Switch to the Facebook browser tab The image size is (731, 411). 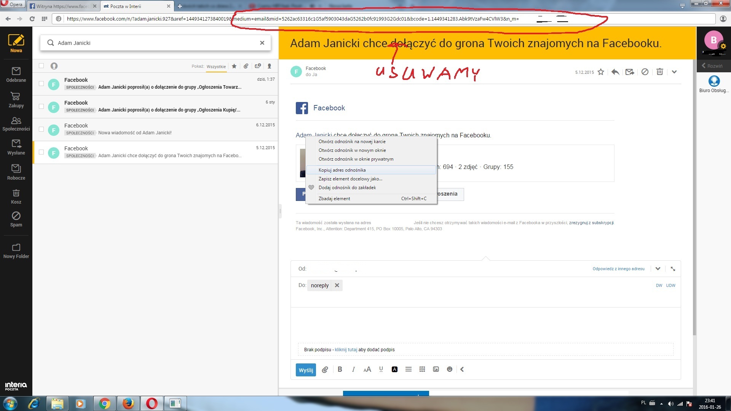(63, 6)
